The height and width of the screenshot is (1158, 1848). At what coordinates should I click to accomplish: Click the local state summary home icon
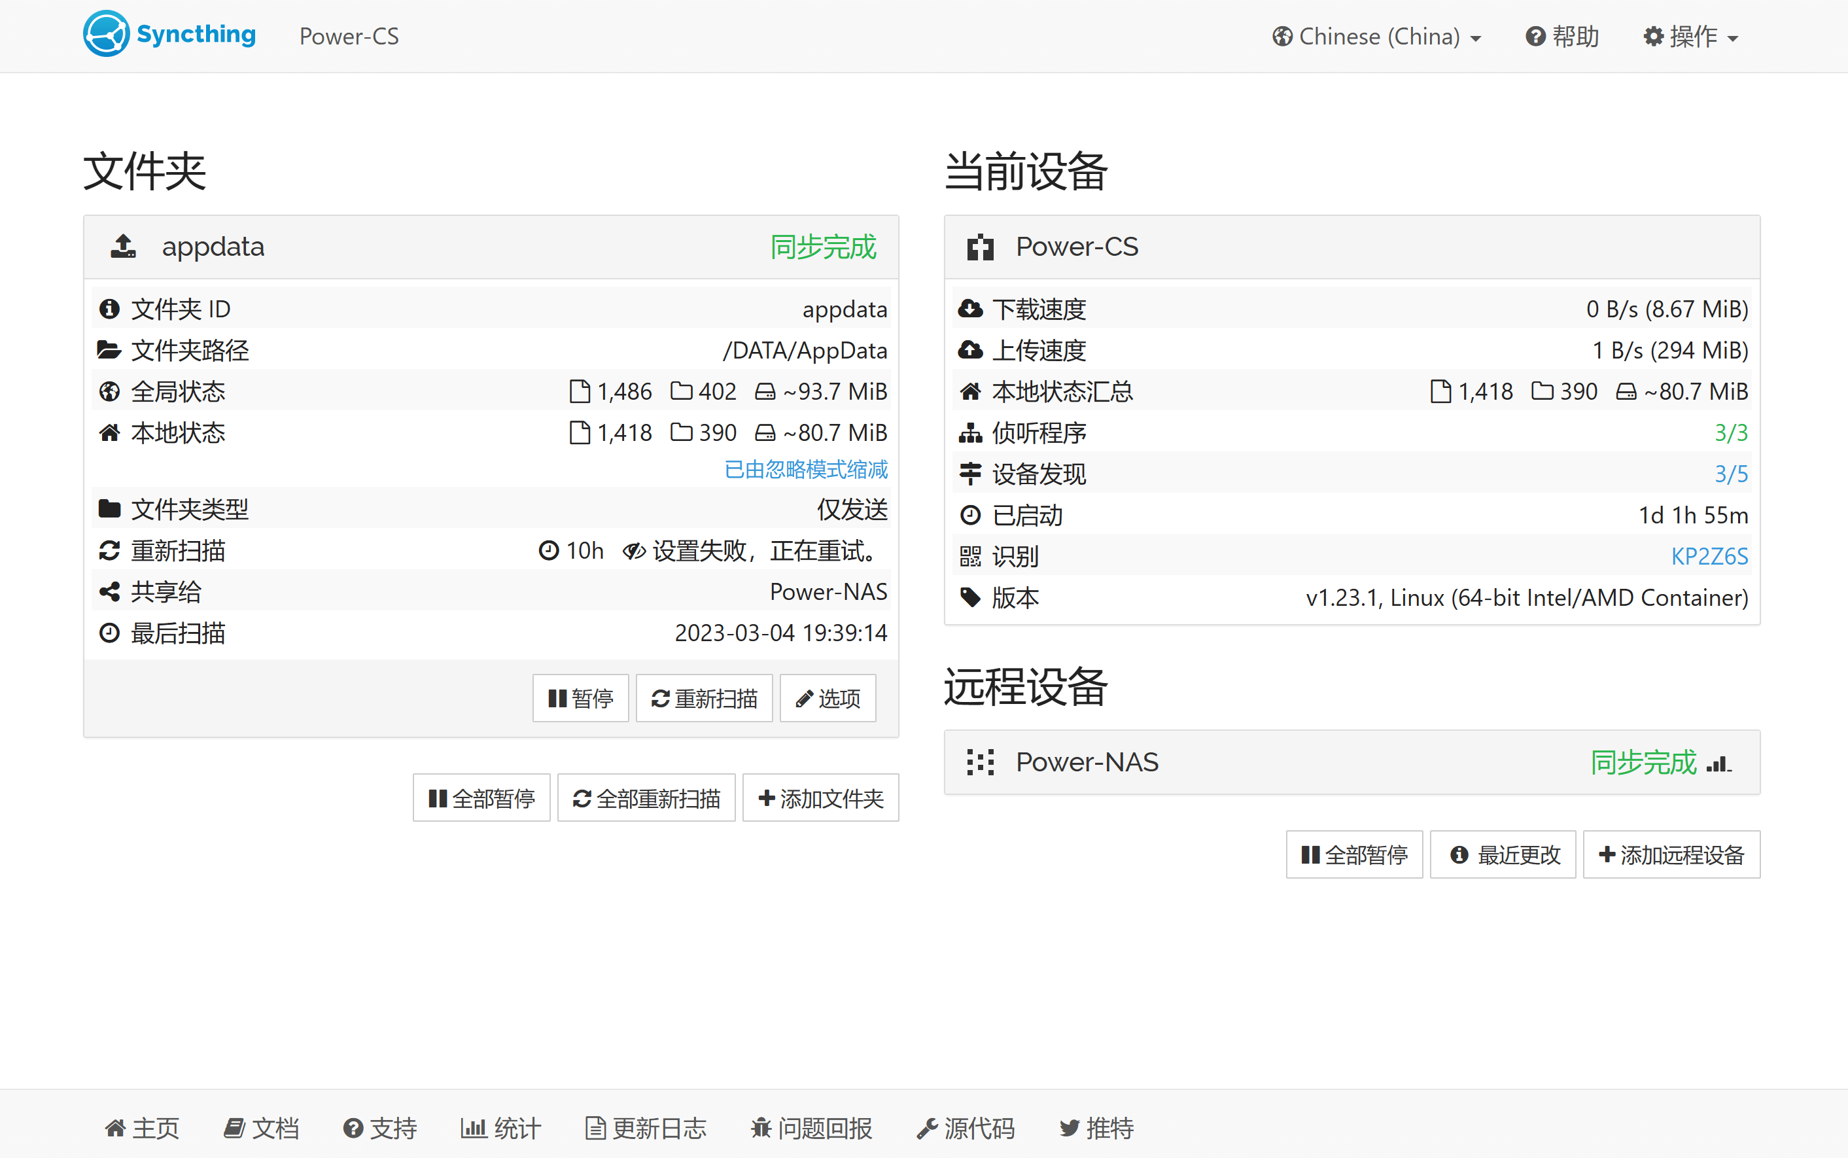point(971,391)
